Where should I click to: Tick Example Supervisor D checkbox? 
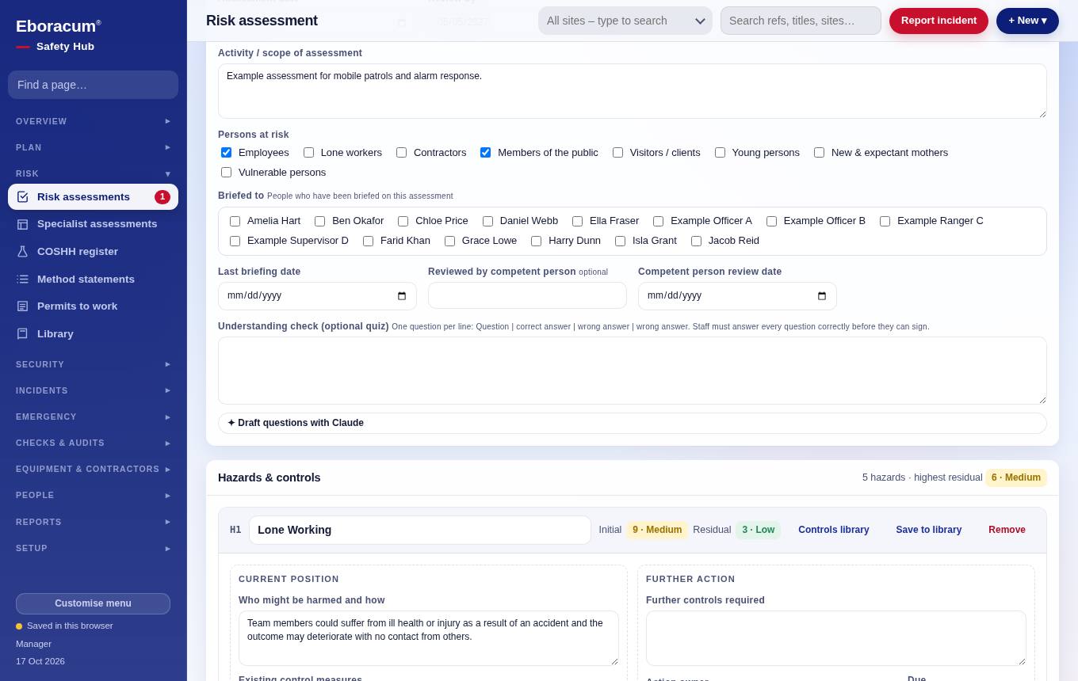tap(235, 242)
